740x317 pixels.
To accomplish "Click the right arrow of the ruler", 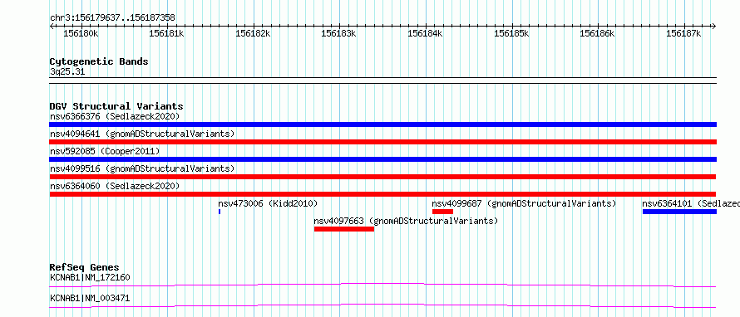I will tap(714, 27).
